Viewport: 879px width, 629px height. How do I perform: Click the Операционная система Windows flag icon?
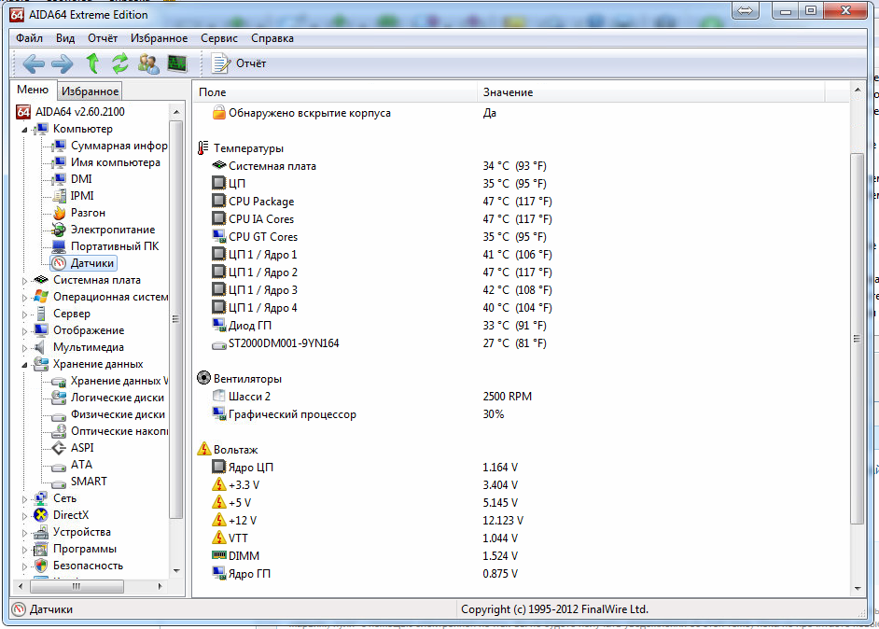click(41, 297)
